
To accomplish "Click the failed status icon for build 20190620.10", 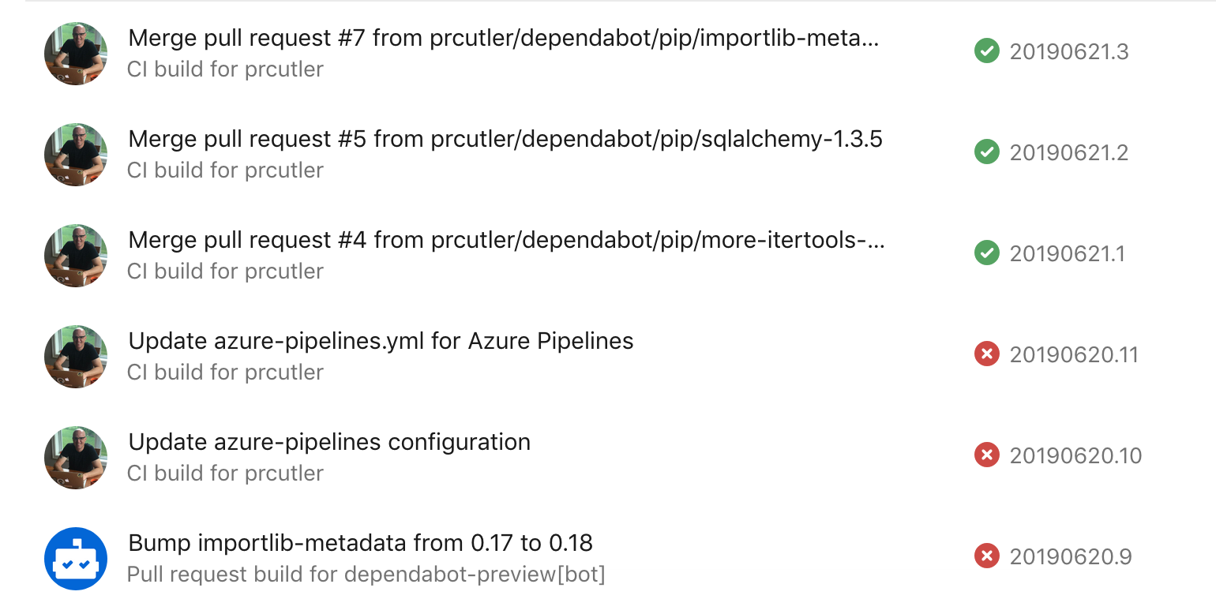I will coord(986,455).
